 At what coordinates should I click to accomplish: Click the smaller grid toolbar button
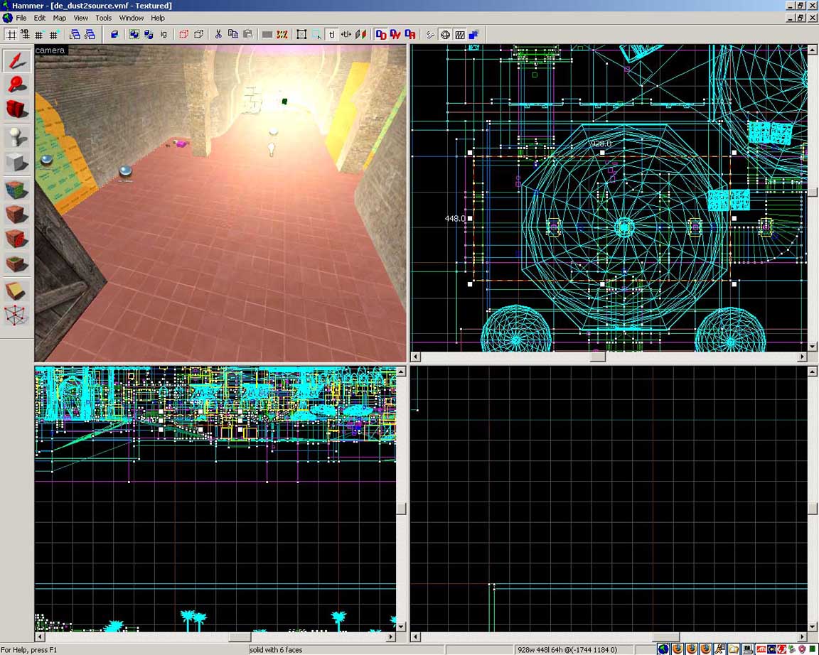[x=39, y=34]
